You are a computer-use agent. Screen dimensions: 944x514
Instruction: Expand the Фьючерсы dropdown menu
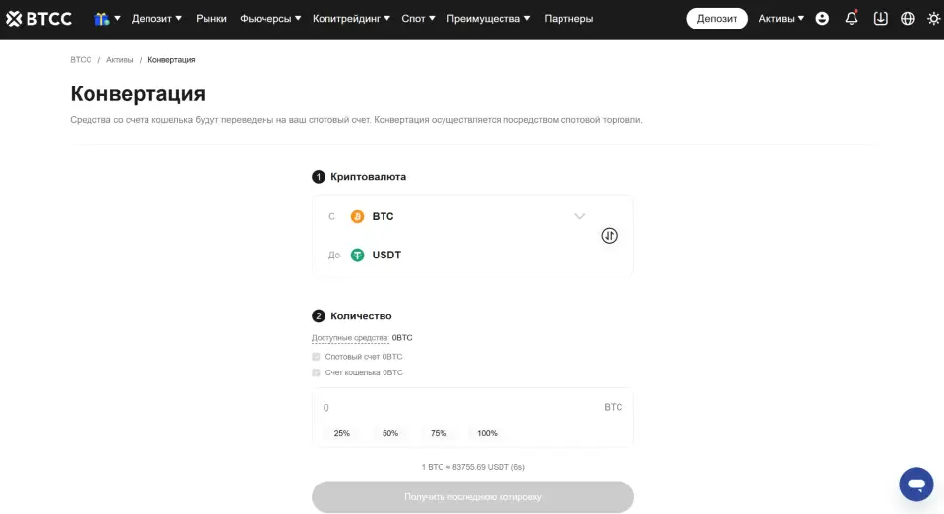tap(270, 19)
